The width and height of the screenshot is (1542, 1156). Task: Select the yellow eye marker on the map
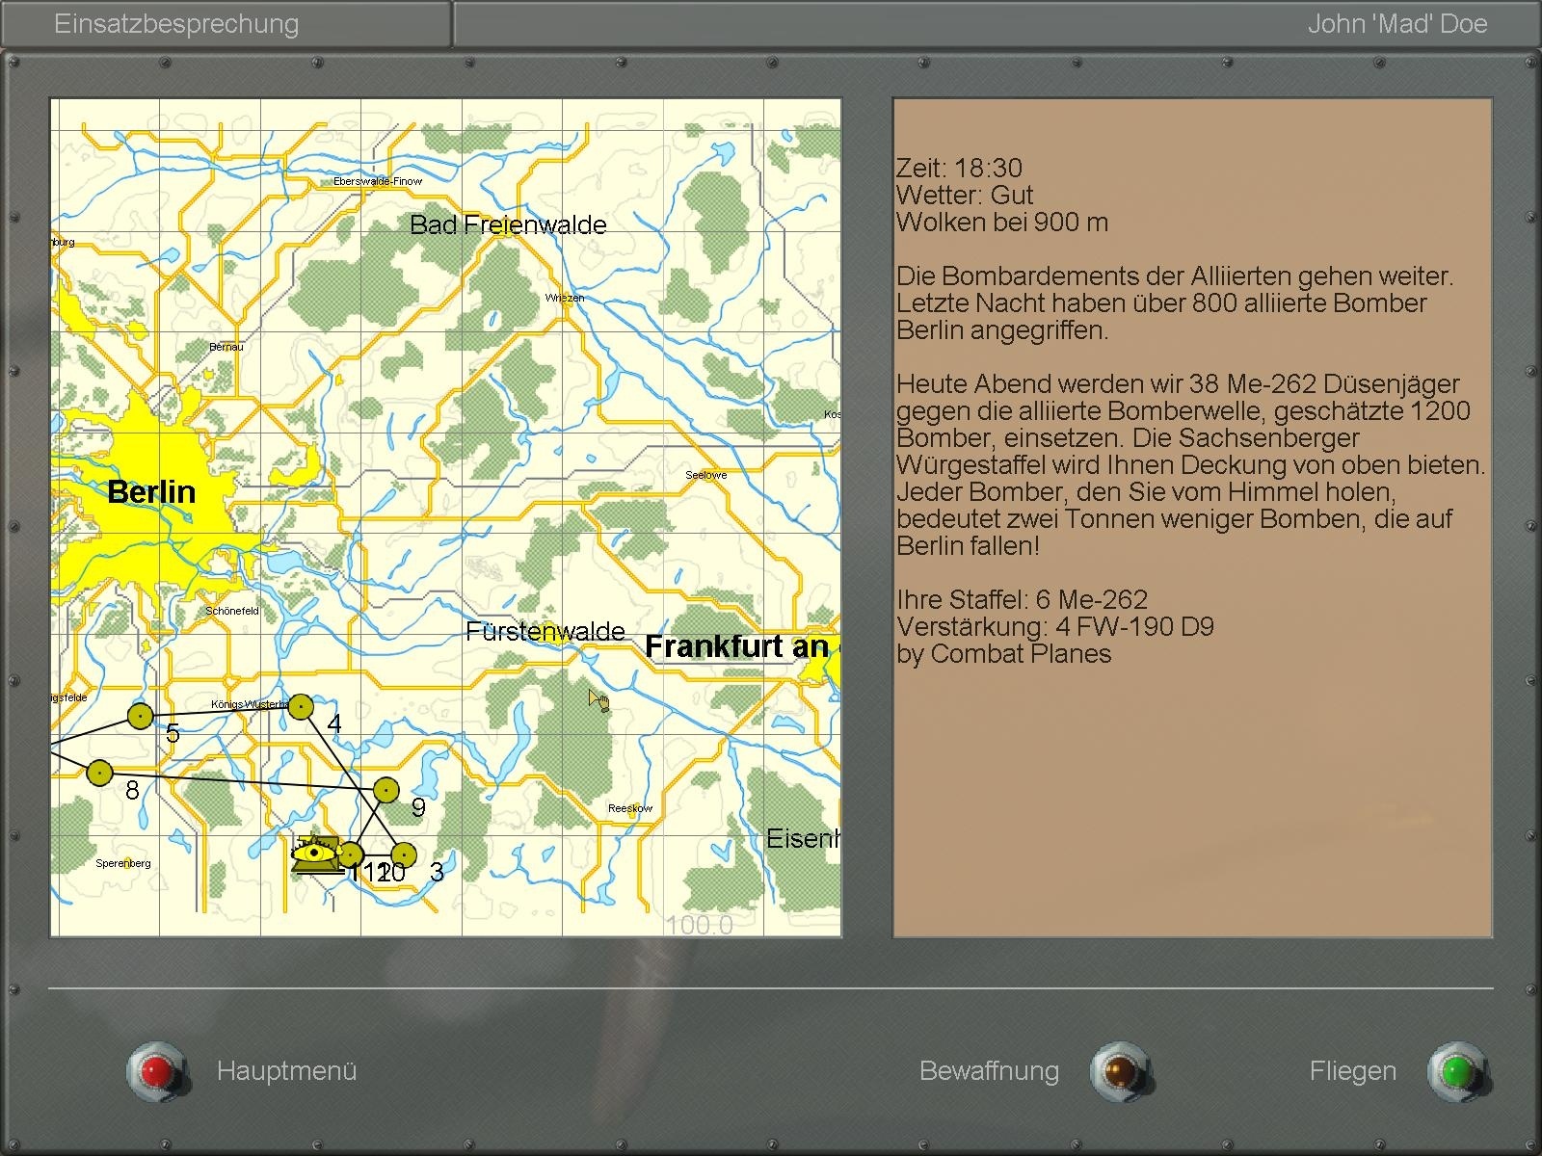(x=314, y=854)
